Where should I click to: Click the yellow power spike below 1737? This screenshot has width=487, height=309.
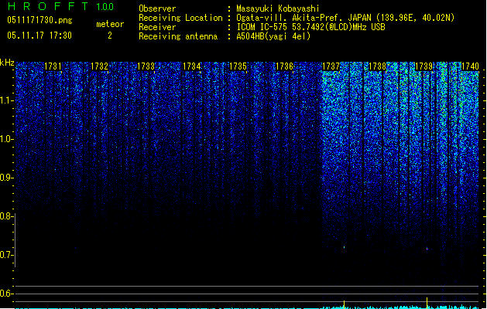tap(344, 304)
